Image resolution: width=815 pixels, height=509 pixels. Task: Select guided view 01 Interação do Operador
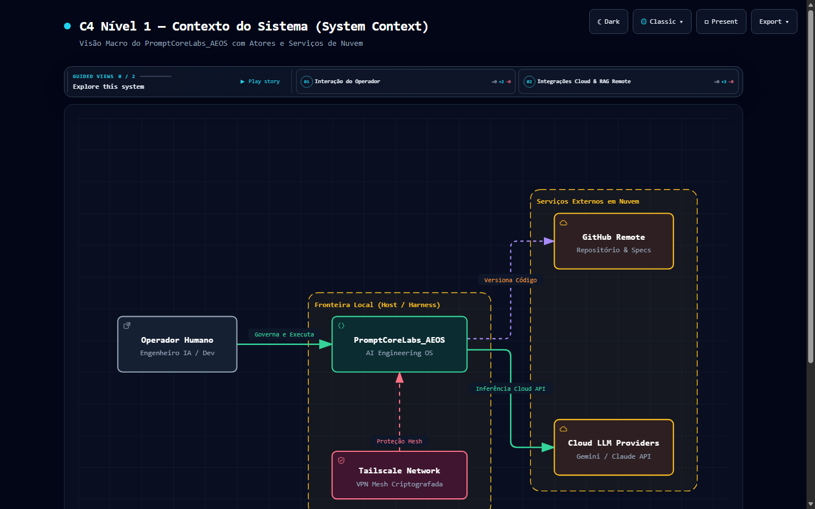(406, 81)
